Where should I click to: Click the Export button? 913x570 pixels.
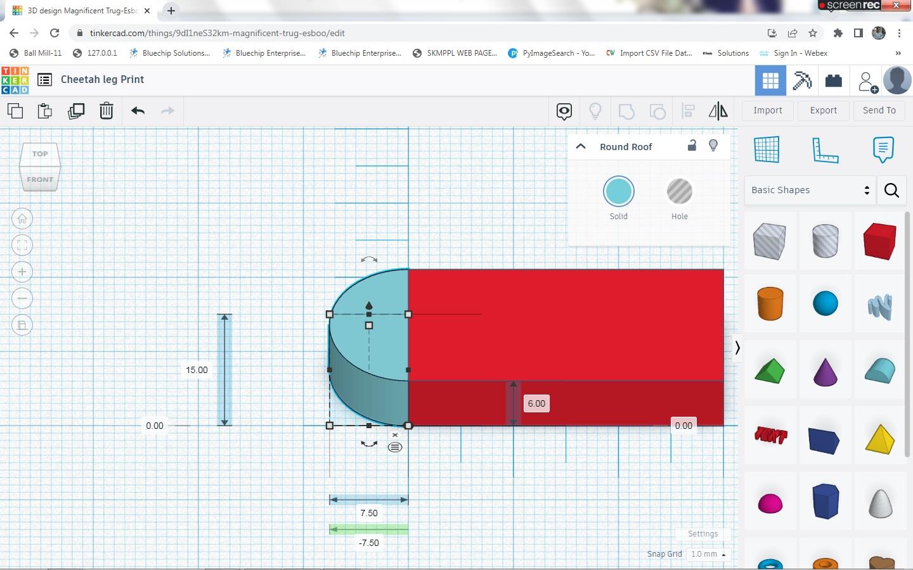[x=824, y=111]
